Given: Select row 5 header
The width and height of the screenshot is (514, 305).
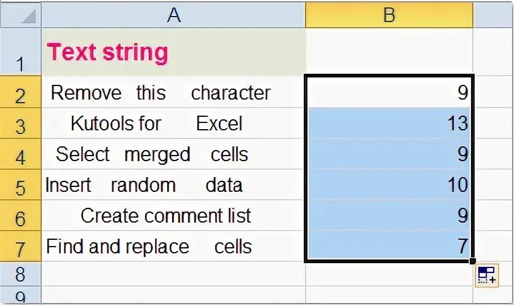Looking at the screenshot, I should point(21,185).
